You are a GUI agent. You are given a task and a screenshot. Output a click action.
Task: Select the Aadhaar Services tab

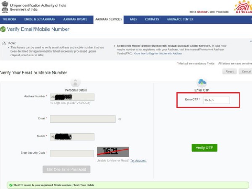[108, 19]
